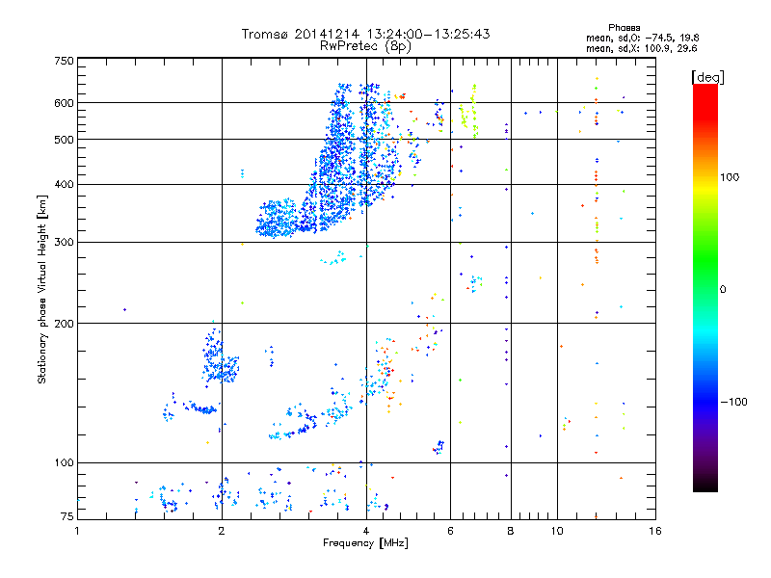Click the mean, sd,X: 100.9, 29.6 text
The width and height of the screenshot is (771, 578).
tap(641, 48)
